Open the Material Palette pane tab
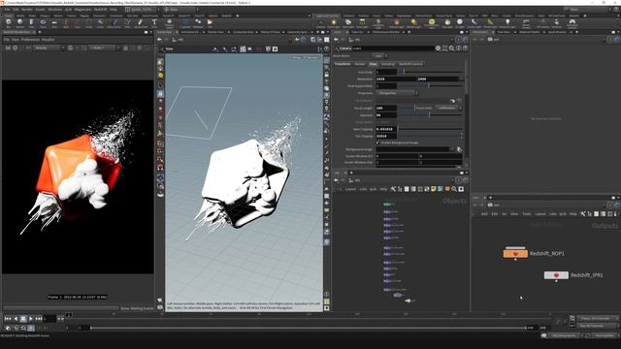This screenshot has width=621, height=349. [530, 32]
